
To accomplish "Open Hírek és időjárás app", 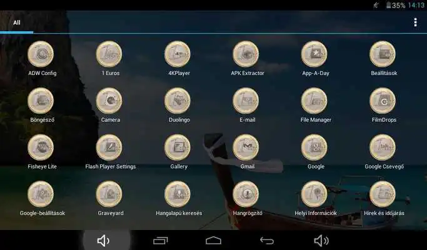I will (x=383, y=194).
